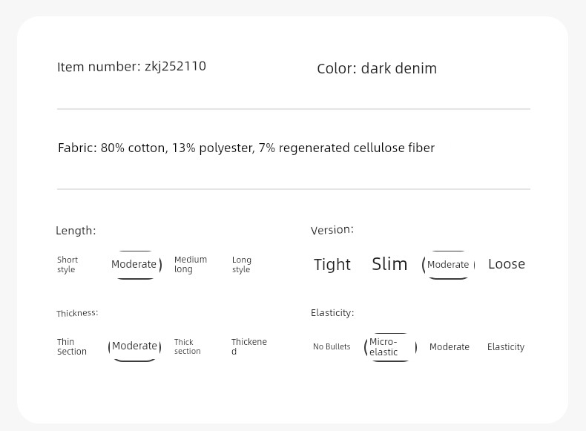Viewport: 586px width, 431px height.
Task: Pick the Loose version option
Action: coord(507,264)
